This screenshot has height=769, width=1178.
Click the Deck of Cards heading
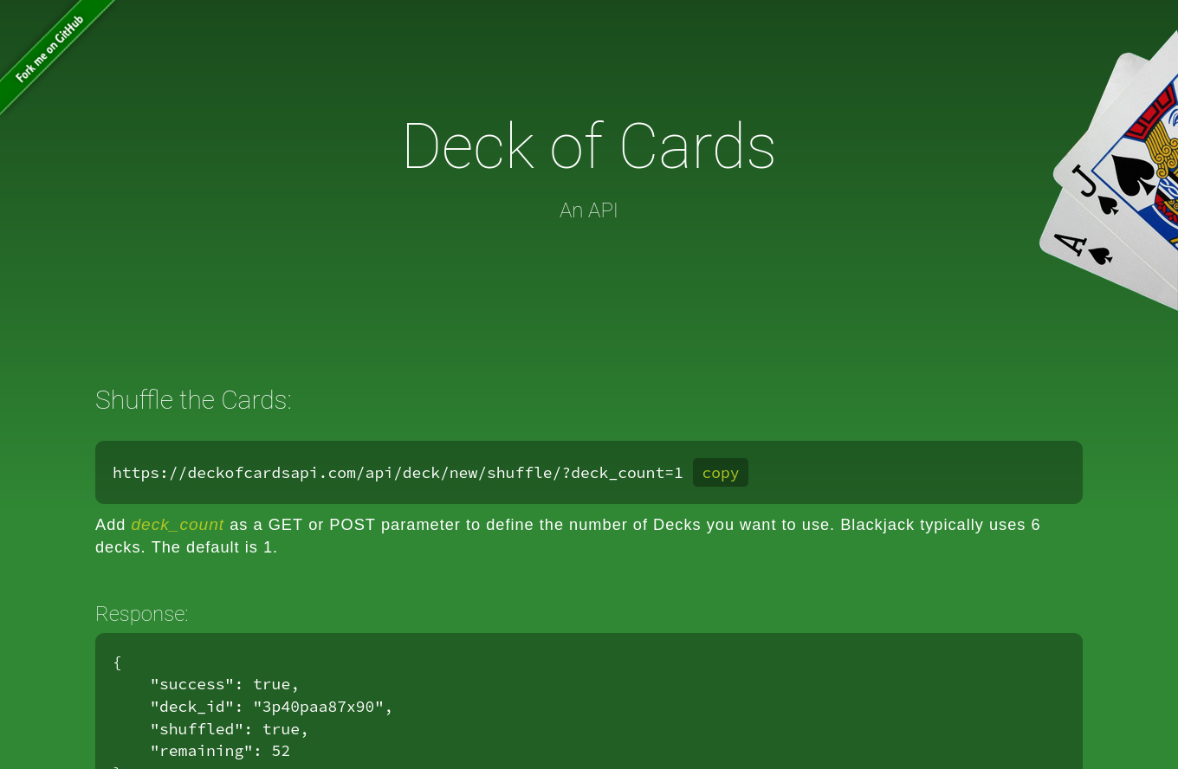pyautogui.click(x=589, y=146)
